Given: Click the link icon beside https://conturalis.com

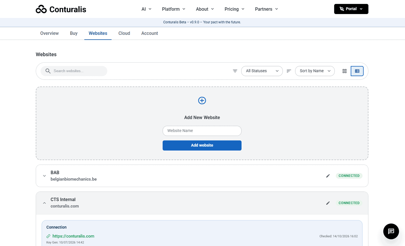Looking at the screenshot, I should point(48,236).
